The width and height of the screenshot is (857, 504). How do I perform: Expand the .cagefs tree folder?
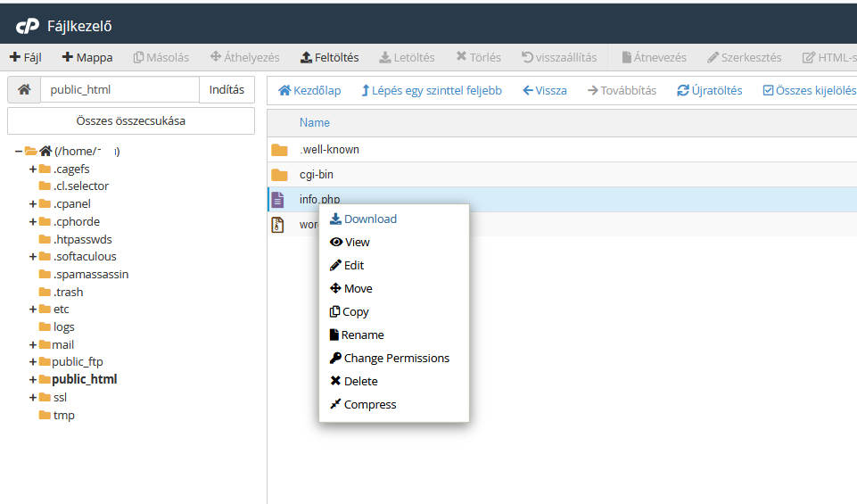(33, 169)
